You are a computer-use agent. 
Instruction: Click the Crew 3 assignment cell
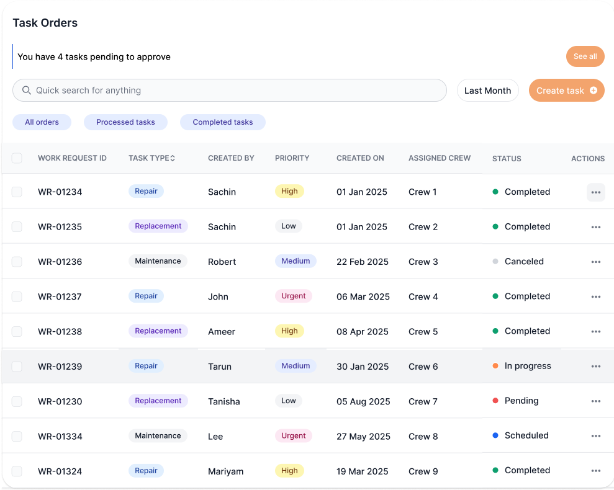pyautogui.click(x=423, y=262)
